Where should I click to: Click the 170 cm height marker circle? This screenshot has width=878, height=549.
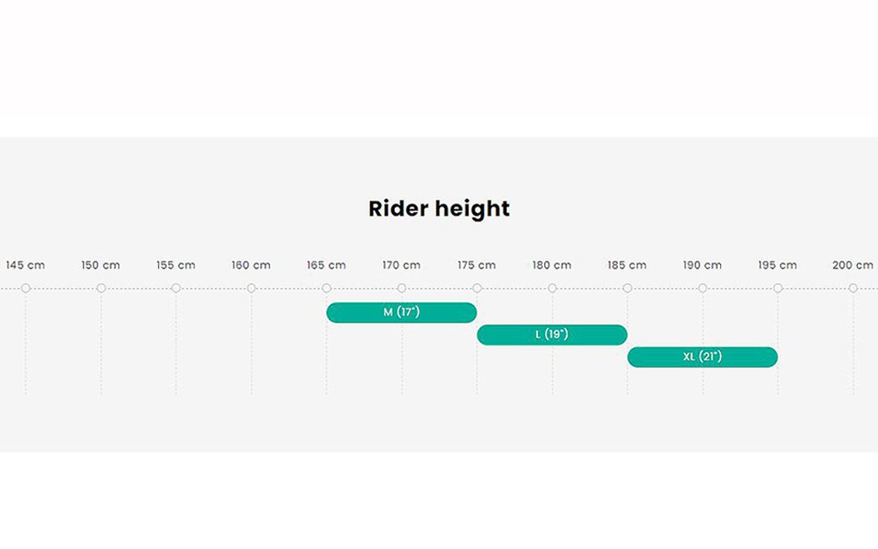coord(402,288)
